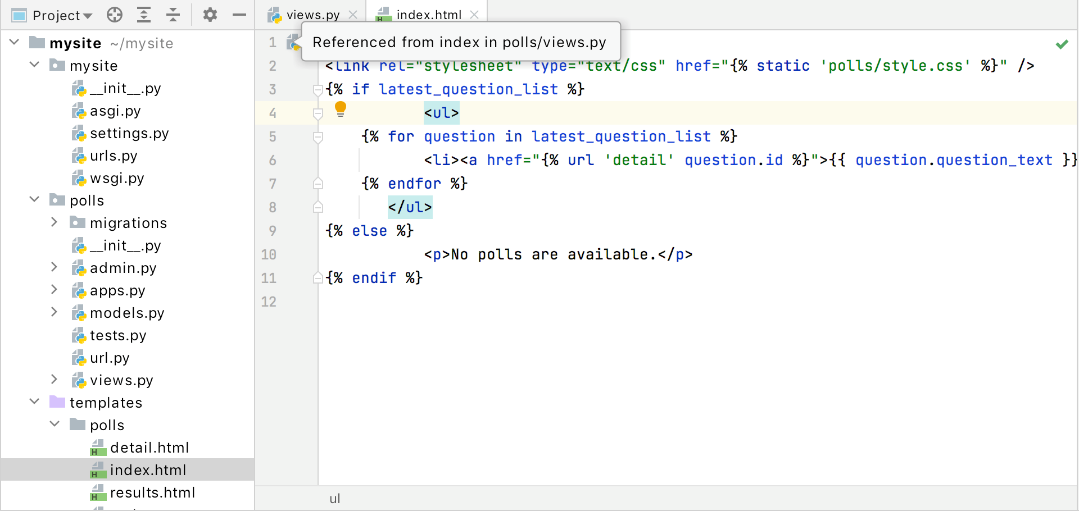Click the Select Opened File crosshair icon
Screen dimensions: 1079x511
(x=115, y=15)
